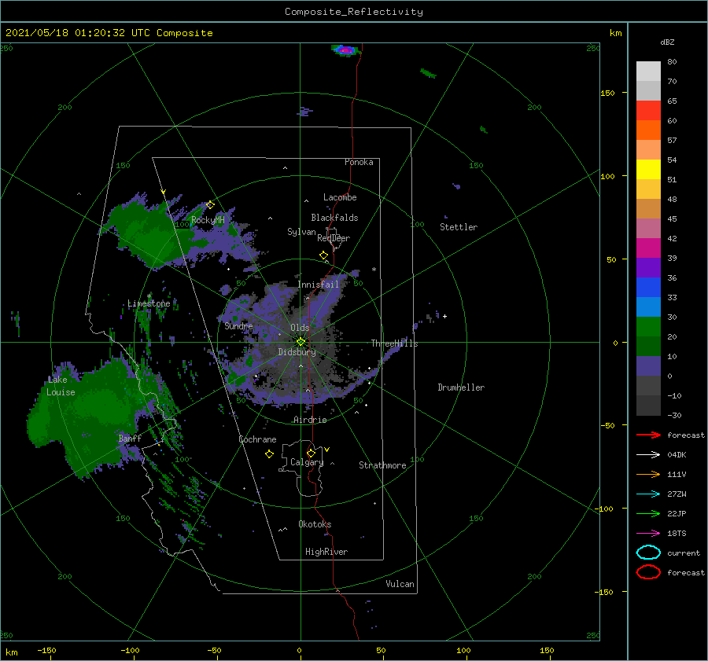The image size is (708, 661).
Task: Select the blue 33-36 dBZ swatch
Action: pos(648,288)
